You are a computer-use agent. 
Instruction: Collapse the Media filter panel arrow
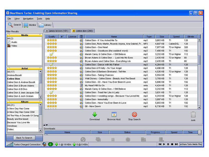[x=40, y=35]
